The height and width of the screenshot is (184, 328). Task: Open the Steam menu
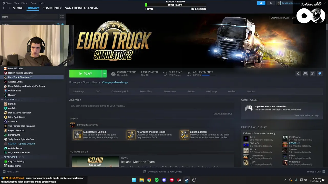point(9,3)
